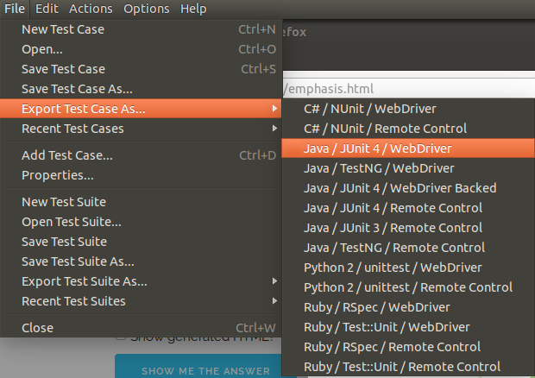Expand Recent Test Cases submenu

coord(141,129)
